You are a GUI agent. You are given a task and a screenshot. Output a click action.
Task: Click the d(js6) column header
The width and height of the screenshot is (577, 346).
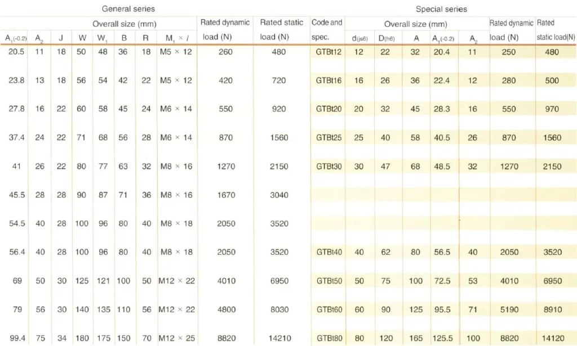pyautogui.click(x=359, y=38)
